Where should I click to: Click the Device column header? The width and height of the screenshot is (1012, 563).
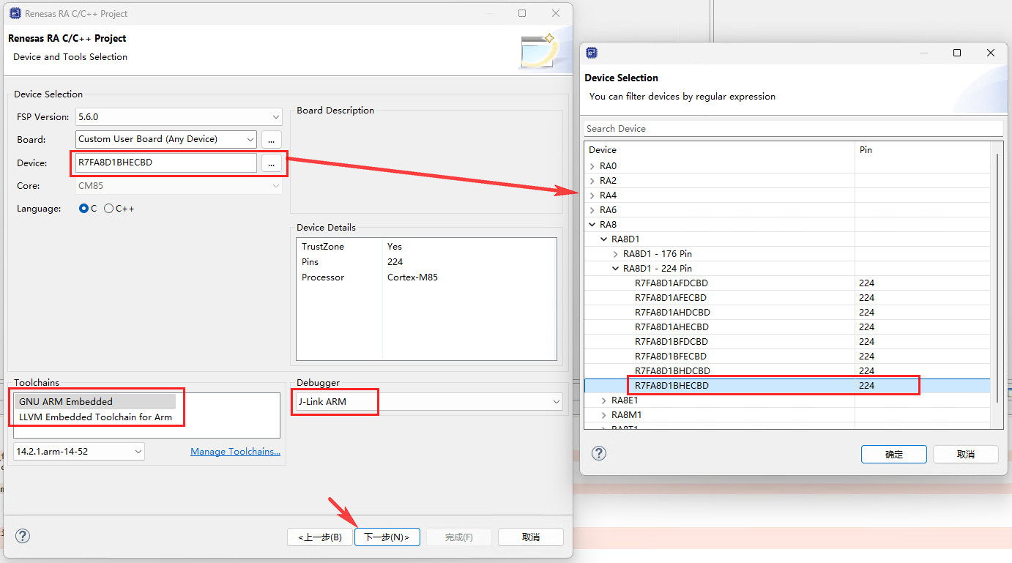(x=720, y=150)
